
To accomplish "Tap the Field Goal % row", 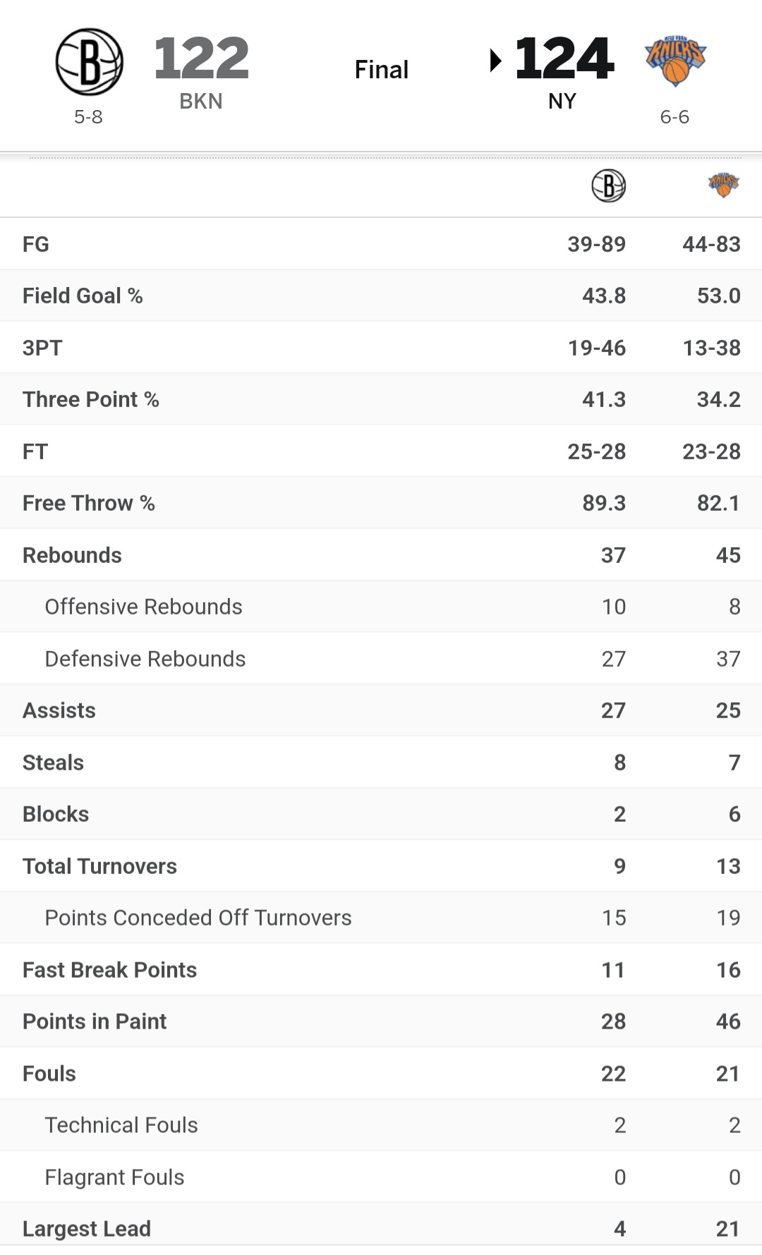I will point(381,296).
